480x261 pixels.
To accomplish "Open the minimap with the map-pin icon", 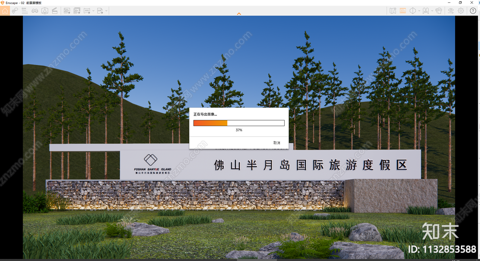I will 393,11.
